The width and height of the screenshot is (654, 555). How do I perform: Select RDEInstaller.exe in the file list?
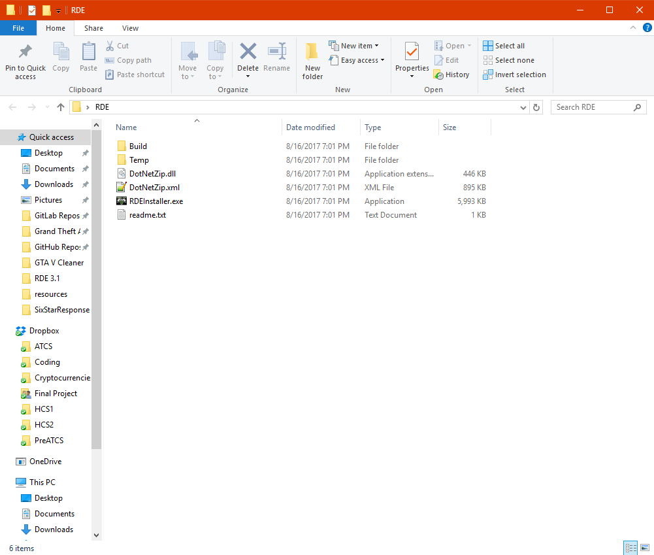pyautogui.click(x=156, y=201)
